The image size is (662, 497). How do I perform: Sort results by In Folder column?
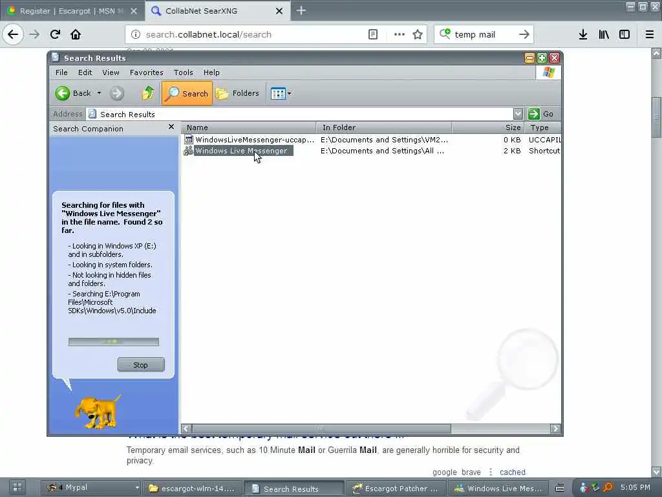(384, 127)
